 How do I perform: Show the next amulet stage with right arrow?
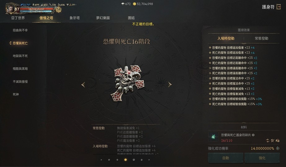point(170,84)
